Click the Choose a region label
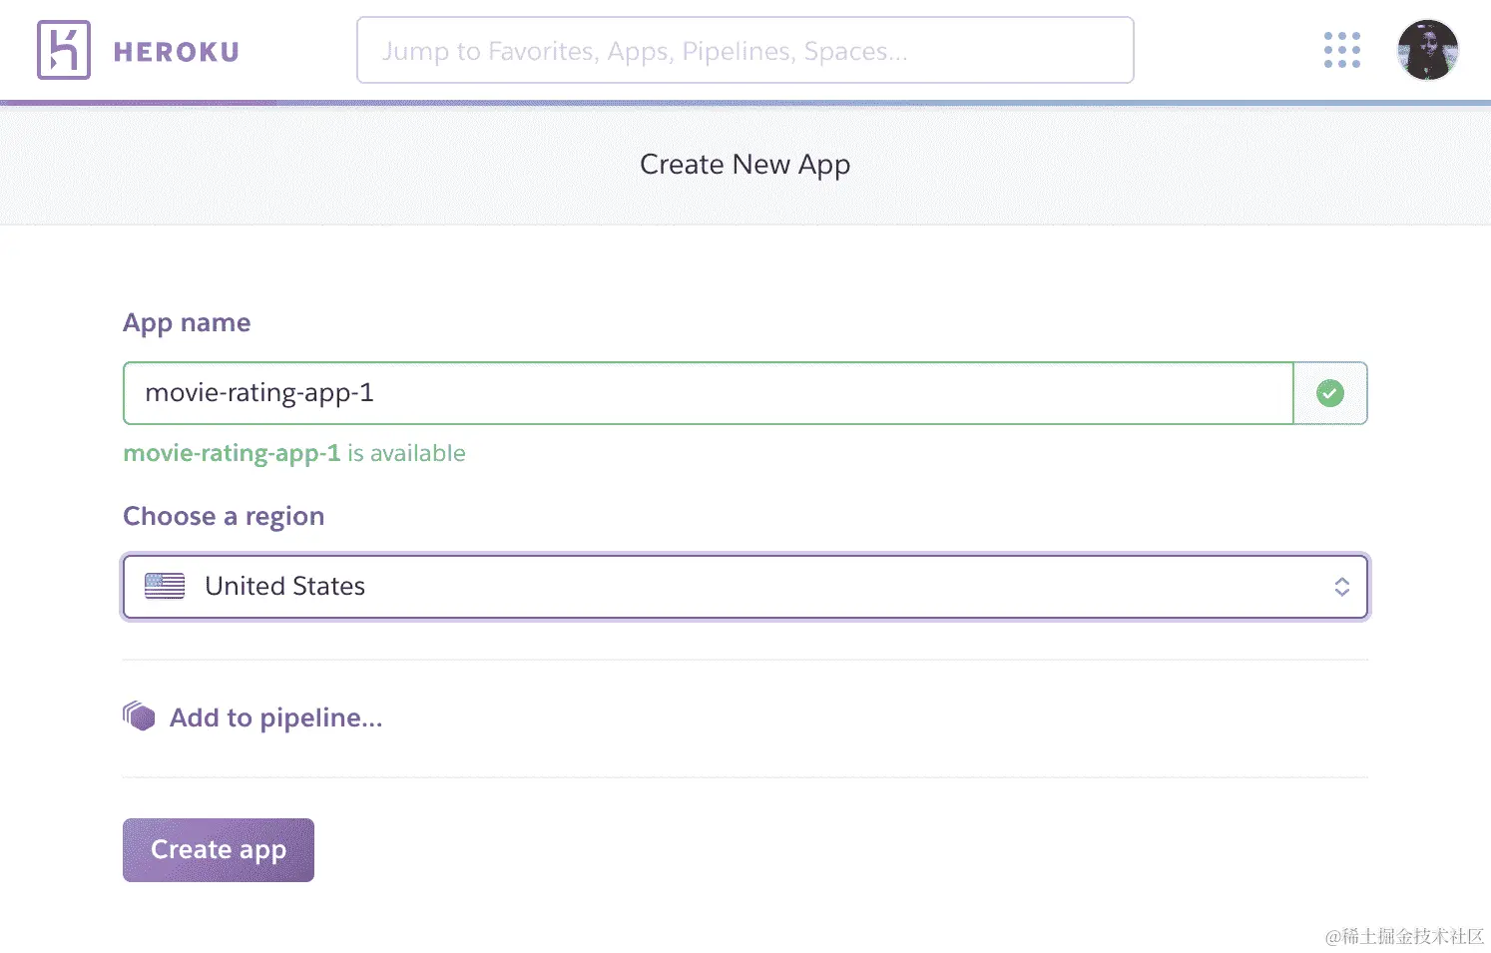 tap(224, 516)
